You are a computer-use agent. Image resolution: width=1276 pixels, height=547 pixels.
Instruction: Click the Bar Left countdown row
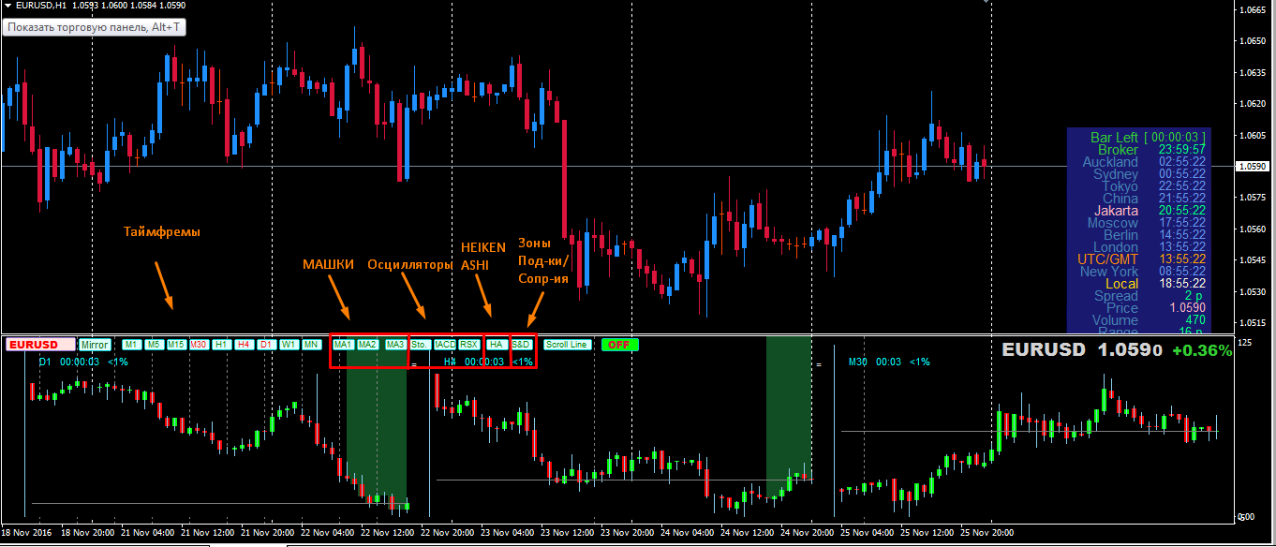coord(1148,138)
